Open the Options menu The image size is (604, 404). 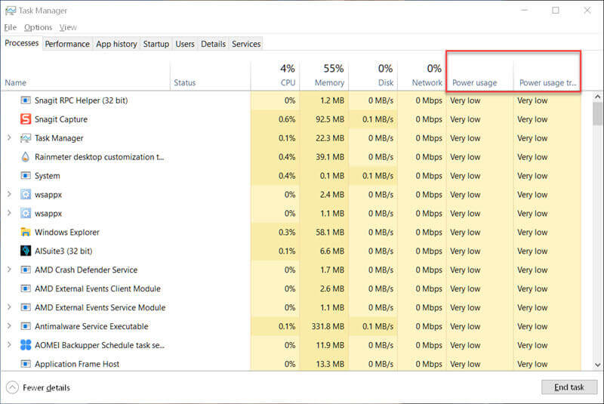(x=38, y=27)
